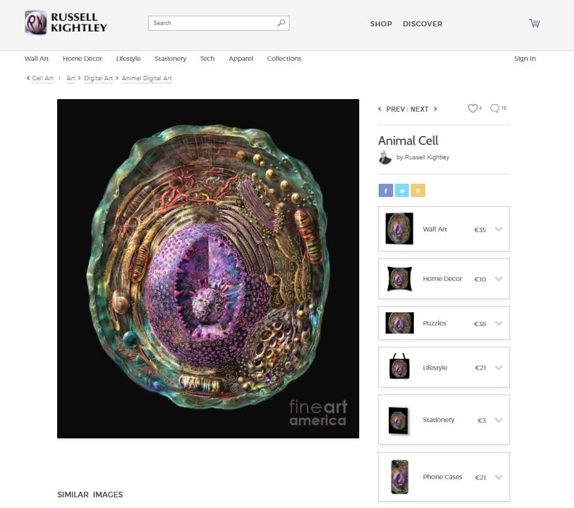This screenshot has width=574, height=508.
Task: Click the €3 Stationery price
Action: (482, 420)
